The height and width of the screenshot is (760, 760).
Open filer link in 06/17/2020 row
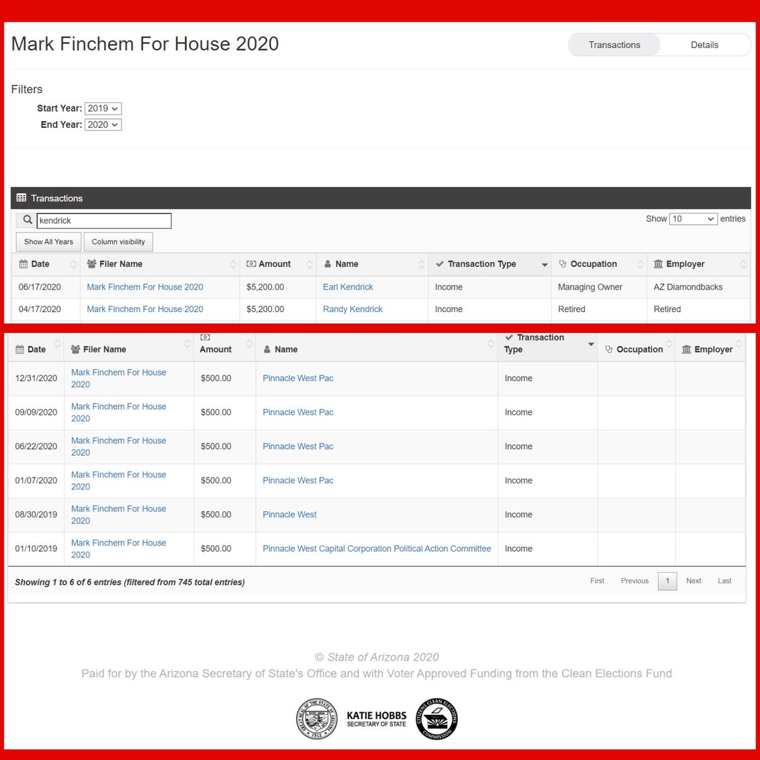click(145, 287)
